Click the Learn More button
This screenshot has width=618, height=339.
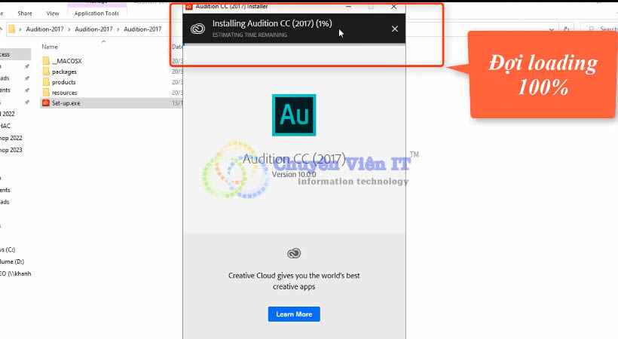click(x=294, y=314)
